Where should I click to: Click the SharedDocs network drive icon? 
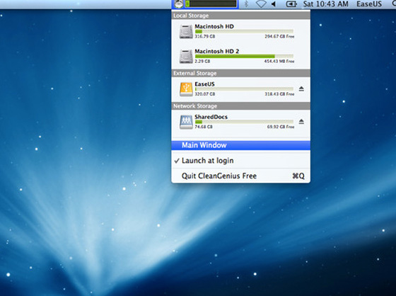coord(186,122)
